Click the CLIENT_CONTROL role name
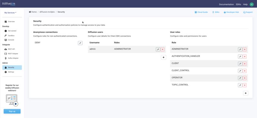 [x=181, y=70]
